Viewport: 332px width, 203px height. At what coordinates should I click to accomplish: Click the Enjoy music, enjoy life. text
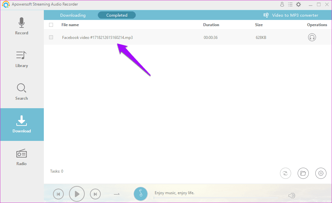point(174,193)
